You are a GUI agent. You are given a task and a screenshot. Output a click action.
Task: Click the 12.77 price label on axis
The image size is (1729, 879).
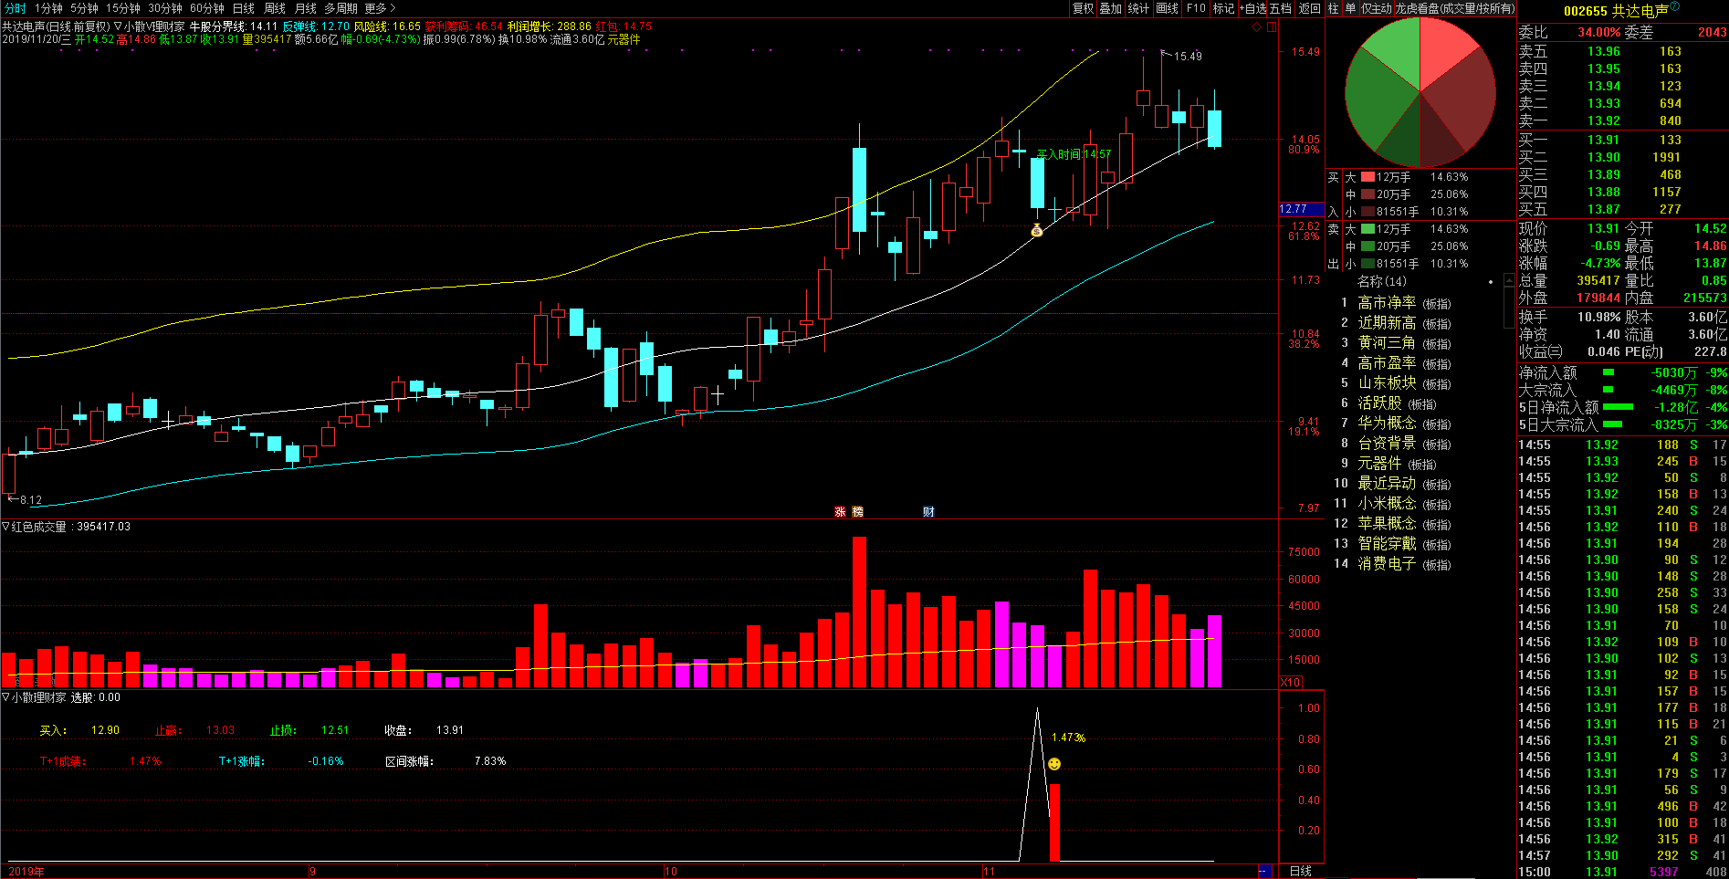pos(1301,209)
